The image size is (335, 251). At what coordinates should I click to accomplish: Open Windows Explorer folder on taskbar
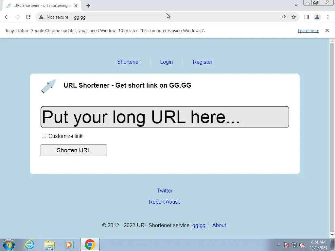coord(49,245)
